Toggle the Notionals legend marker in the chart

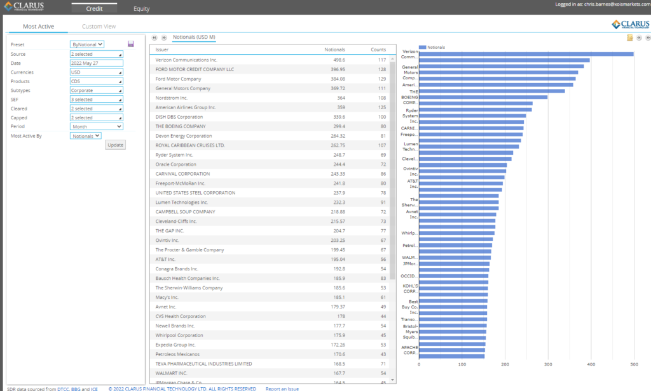pyautogui.click(x=423, y=47)
